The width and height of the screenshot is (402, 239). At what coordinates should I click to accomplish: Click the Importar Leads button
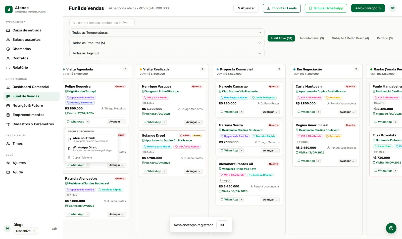pyautogui.click(x=282, y=8)
